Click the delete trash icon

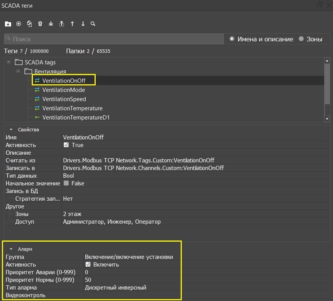tap(40, 24)
